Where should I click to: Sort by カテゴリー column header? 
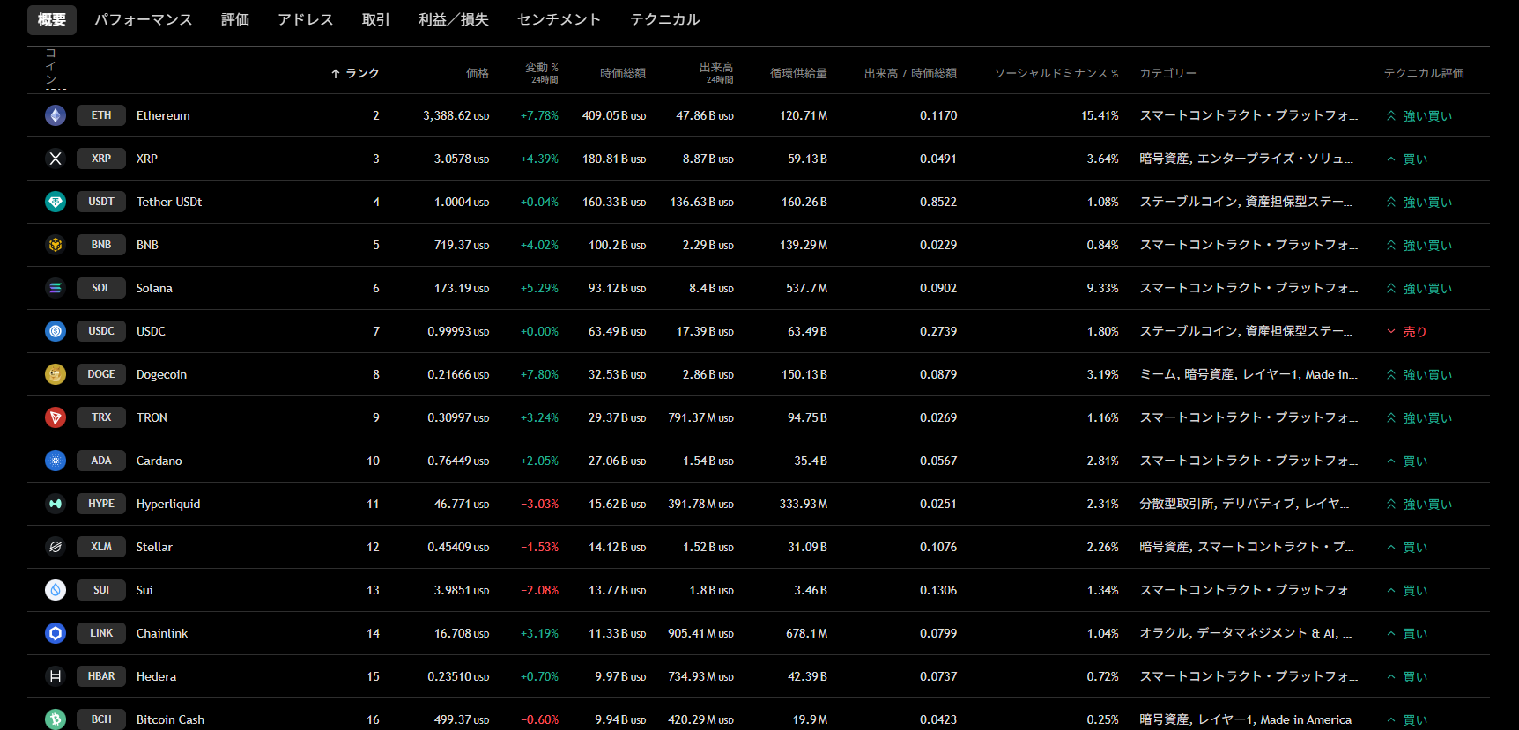coord(1168,73)
